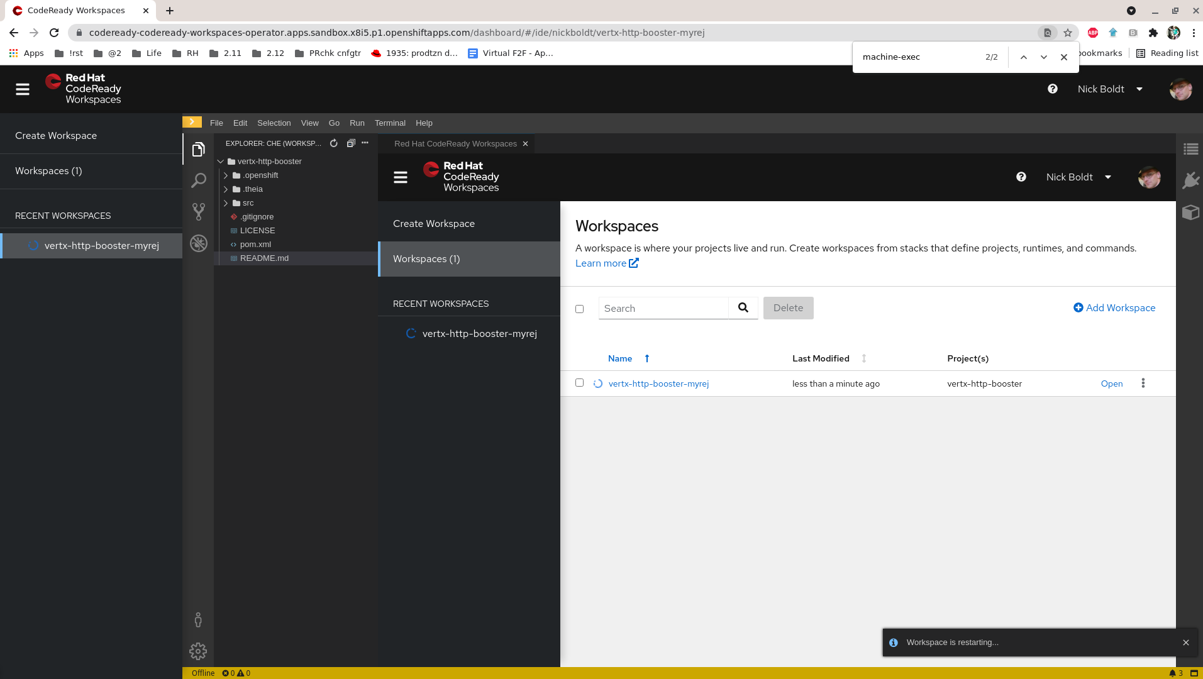The height and width of the screenshot is (679, 1203).
Task: Close the Red Hat CodeReady Workspaces editor tab
Action: 525,144
